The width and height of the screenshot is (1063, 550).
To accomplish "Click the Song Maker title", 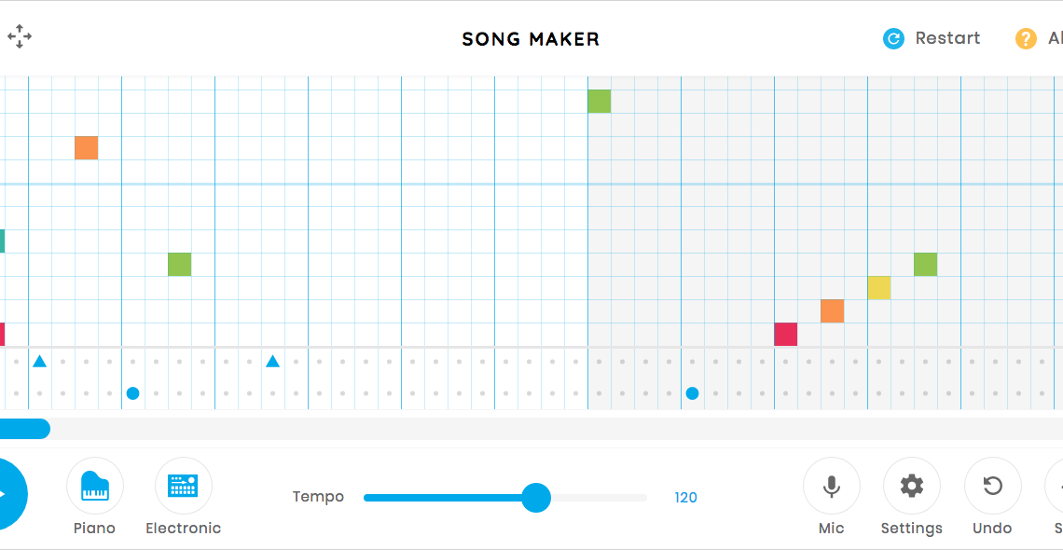I will point(531,39).
